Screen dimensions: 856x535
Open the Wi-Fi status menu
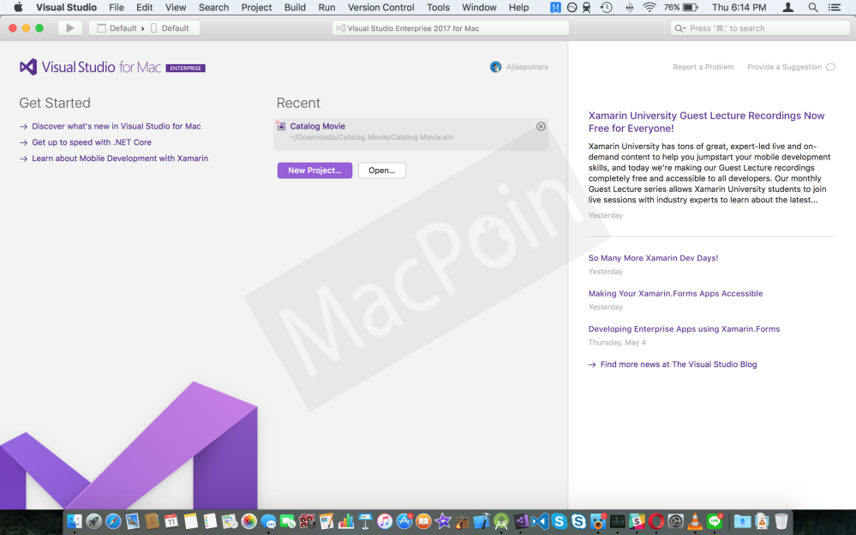pos(649,8)
